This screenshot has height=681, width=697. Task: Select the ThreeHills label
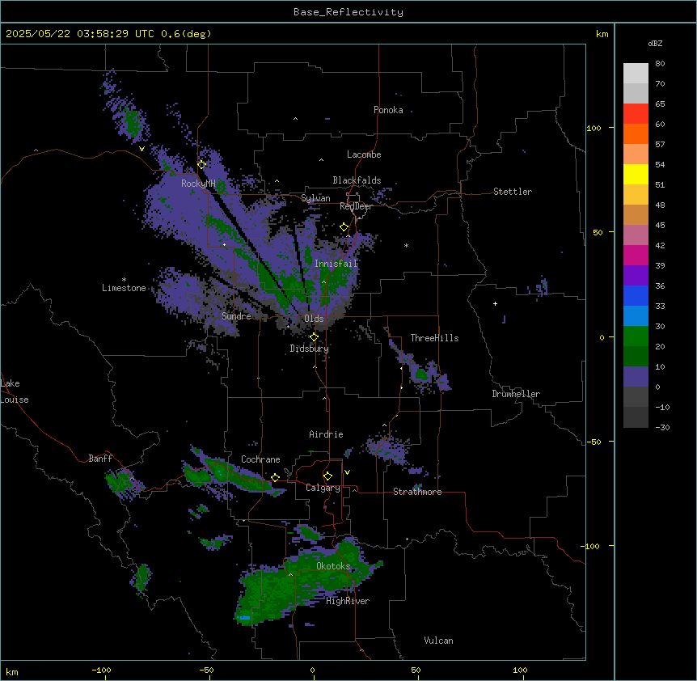click(434, 338)
